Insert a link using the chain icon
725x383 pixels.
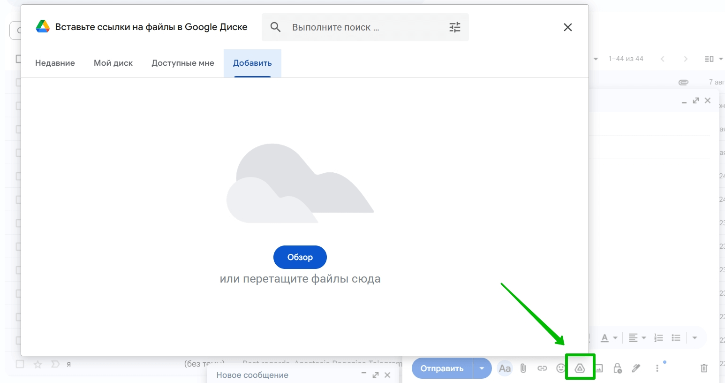click(542, 368)
